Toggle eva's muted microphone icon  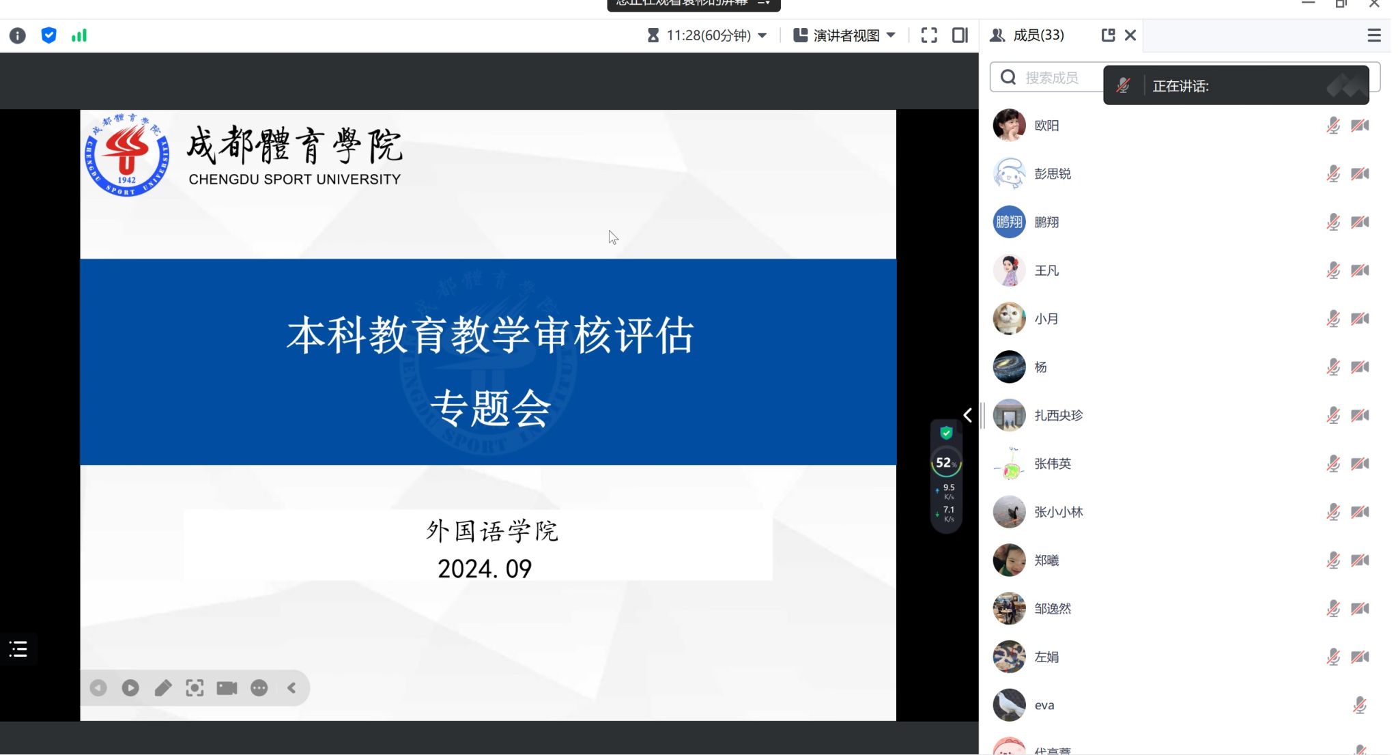1359,705
